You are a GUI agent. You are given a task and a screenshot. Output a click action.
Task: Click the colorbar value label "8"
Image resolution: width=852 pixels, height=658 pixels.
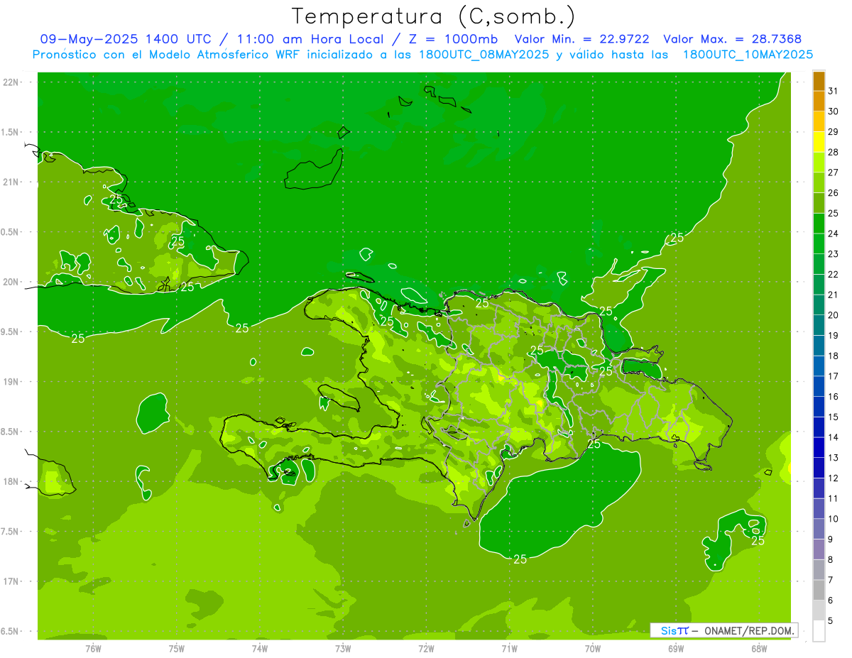click(x=831, y=560)
